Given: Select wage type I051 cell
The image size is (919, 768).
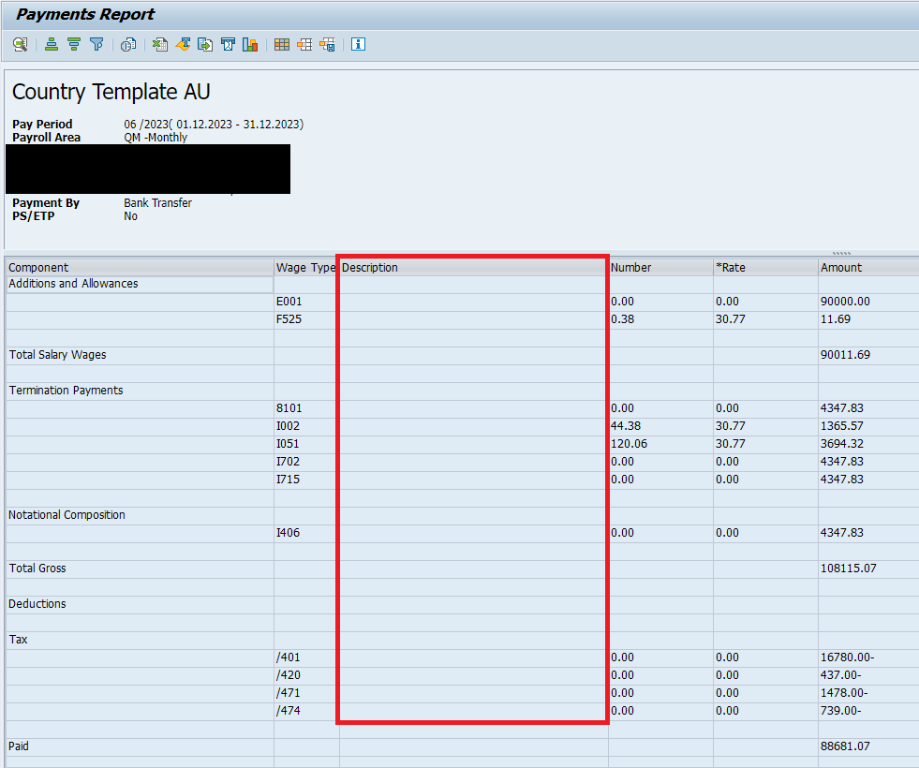Looking at the screenshot, I should [x=306, y=444].
